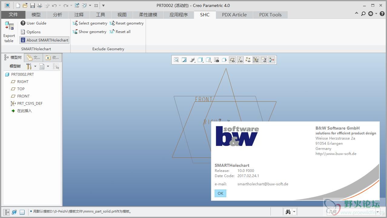Open the Help question mark icon

(382, 14)
